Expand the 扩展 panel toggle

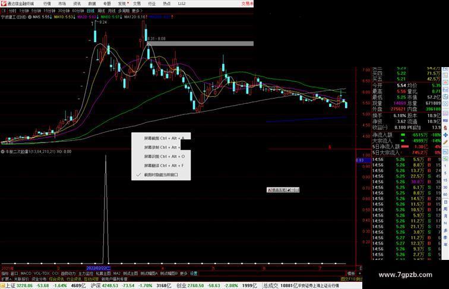(x=7, y=279)
